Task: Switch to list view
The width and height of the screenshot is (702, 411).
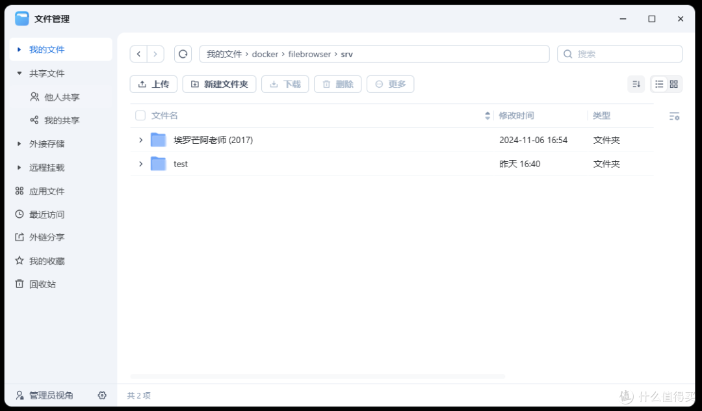Action: [659, 84]
